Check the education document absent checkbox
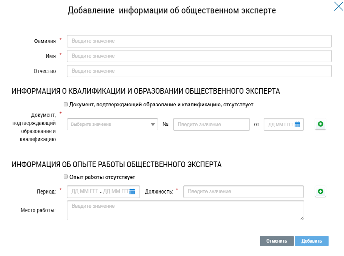The image size is (344, 256). (66, 104)
